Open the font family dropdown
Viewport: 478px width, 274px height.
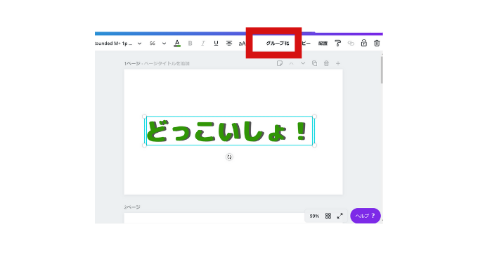[x=118, y=44]
